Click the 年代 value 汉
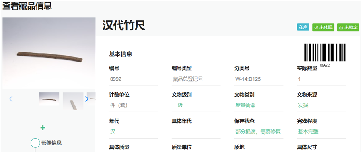 113,131
